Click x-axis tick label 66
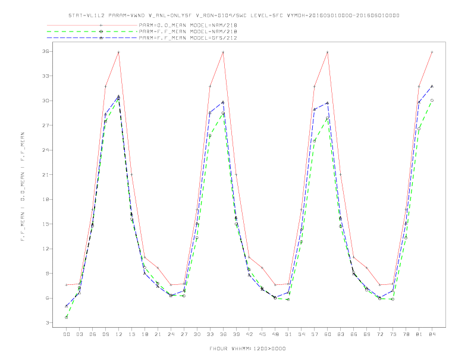 pyautogui.click(x=354, y=334)
